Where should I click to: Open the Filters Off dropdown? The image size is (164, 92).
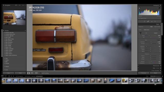click(x=155, y=76)
